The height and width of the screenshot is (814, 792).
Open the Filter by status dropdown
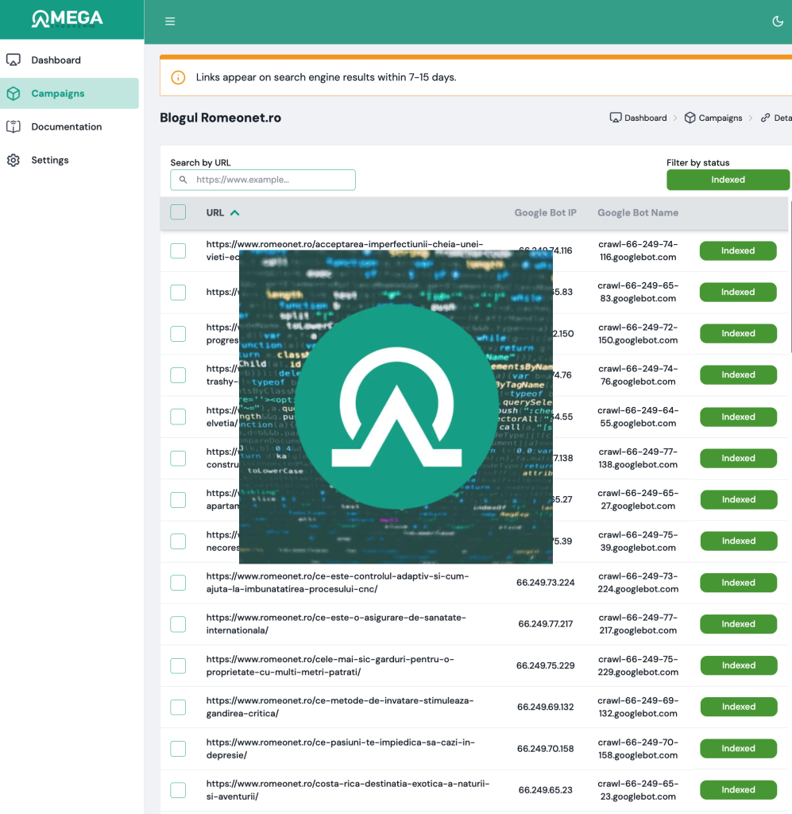(728, 180)
